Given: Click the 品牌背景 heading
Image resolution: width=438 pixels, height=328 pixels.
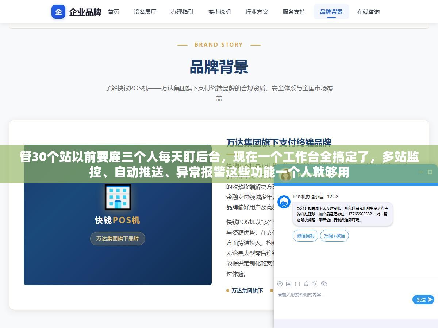Looking at the screenshot, I should 219,67.
